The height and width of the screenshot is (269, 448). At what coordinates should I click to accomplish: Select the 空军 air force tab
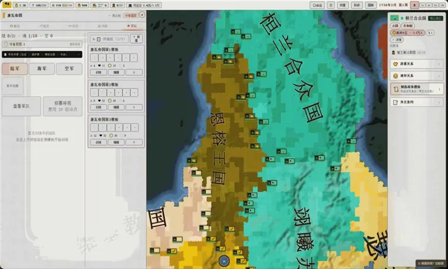[69, 68]
